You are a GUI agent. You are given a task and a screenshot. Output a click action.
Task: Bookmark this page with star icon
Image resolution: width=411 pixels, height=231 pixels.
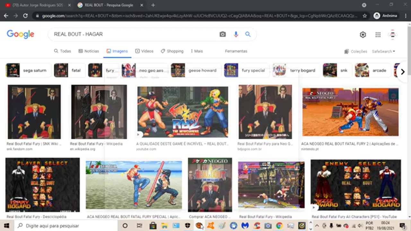click(x=365, y=16)
